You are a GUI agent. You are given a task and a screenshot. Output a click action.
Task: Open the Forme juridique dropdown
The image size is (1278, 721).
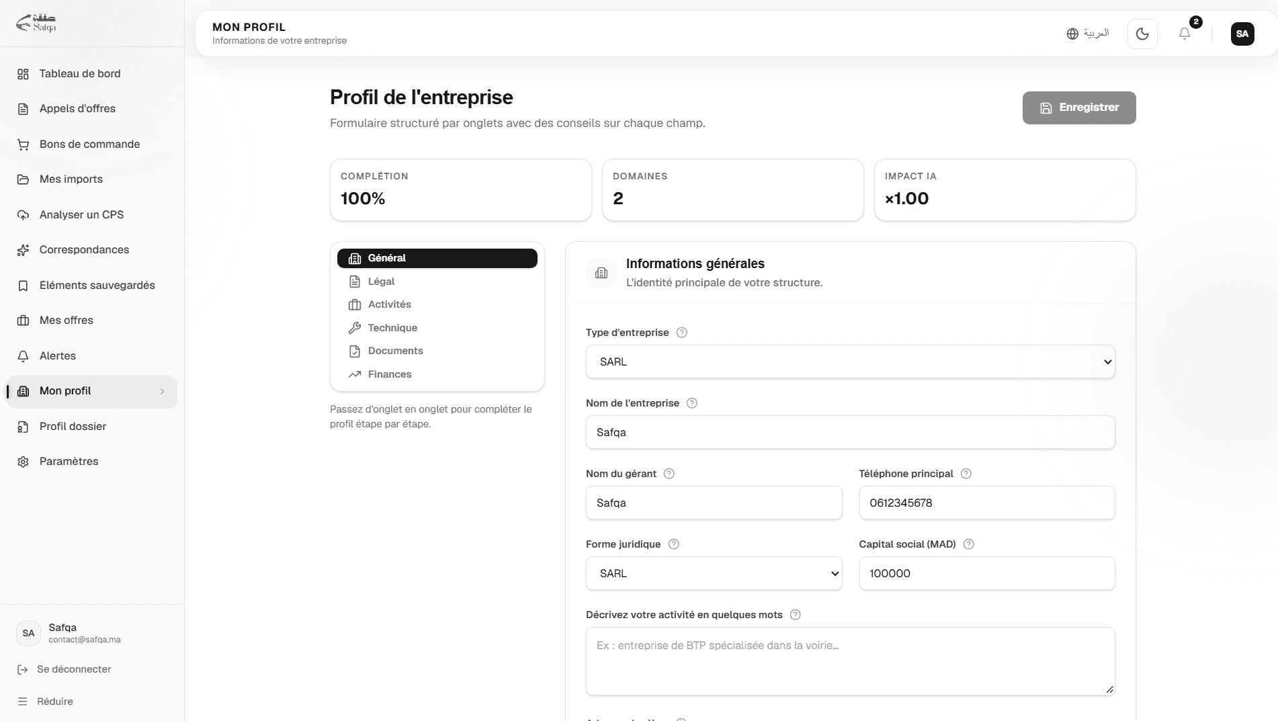[x=714, y=573]
